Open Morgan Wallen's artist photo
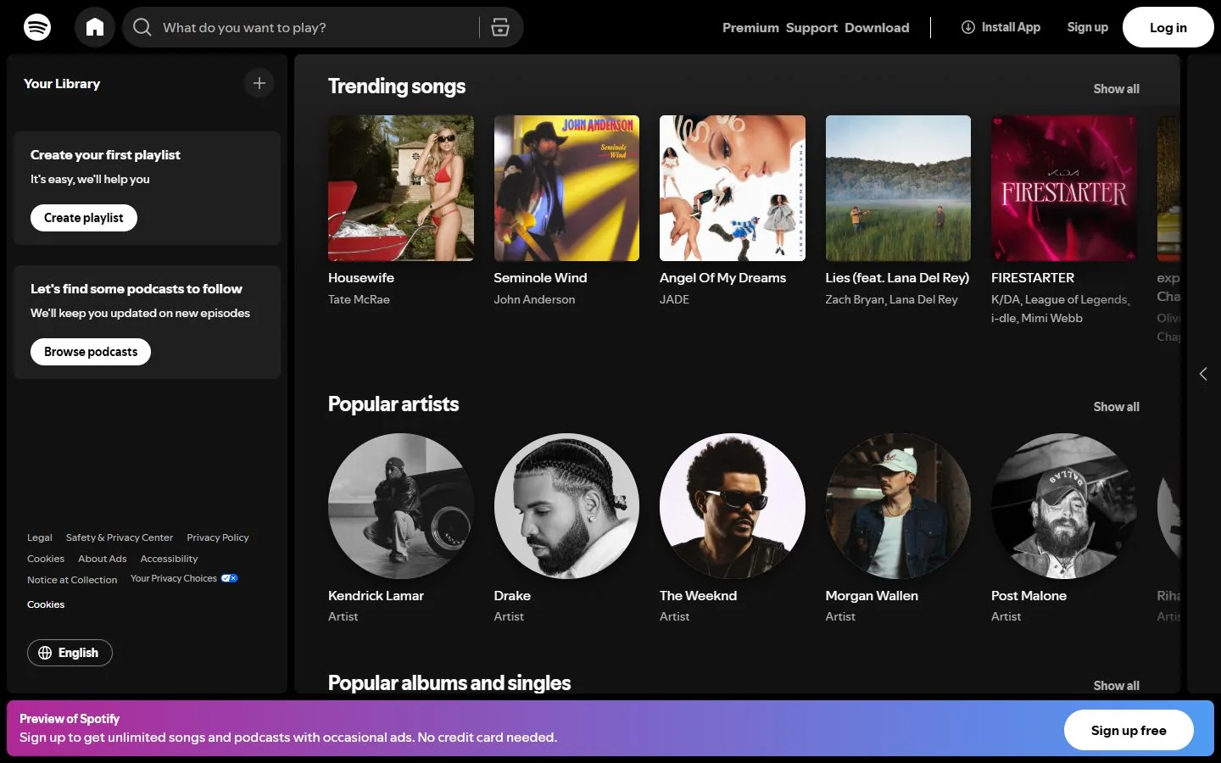This screenshot has width=1221, height=763. click(x=898, y=506)
